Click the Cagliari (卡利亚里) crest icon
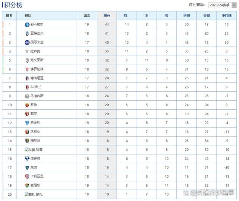 click(x=27, y=176)
